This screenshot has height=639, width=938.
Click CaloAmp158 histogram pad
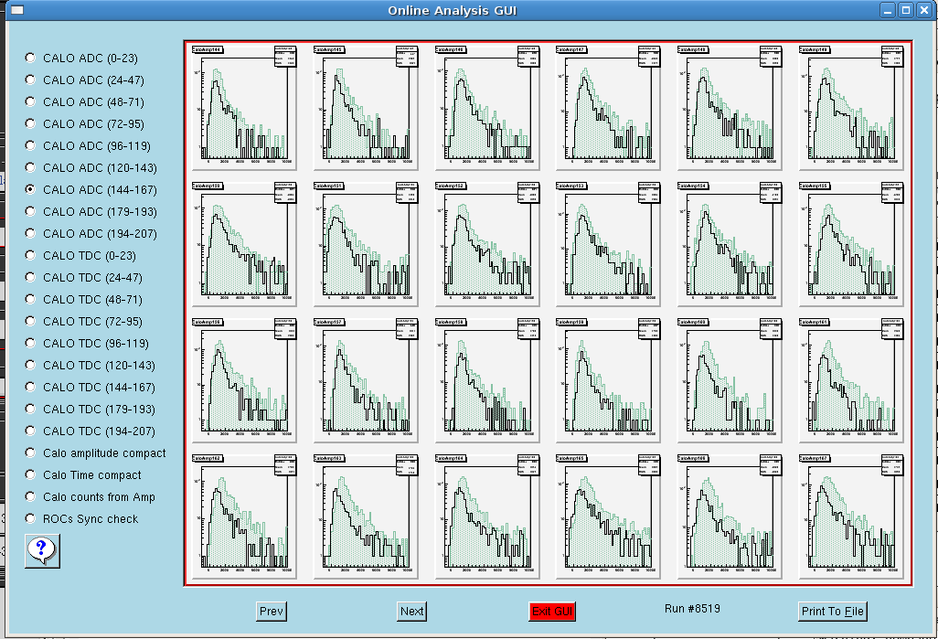click(x=487, y=380)
